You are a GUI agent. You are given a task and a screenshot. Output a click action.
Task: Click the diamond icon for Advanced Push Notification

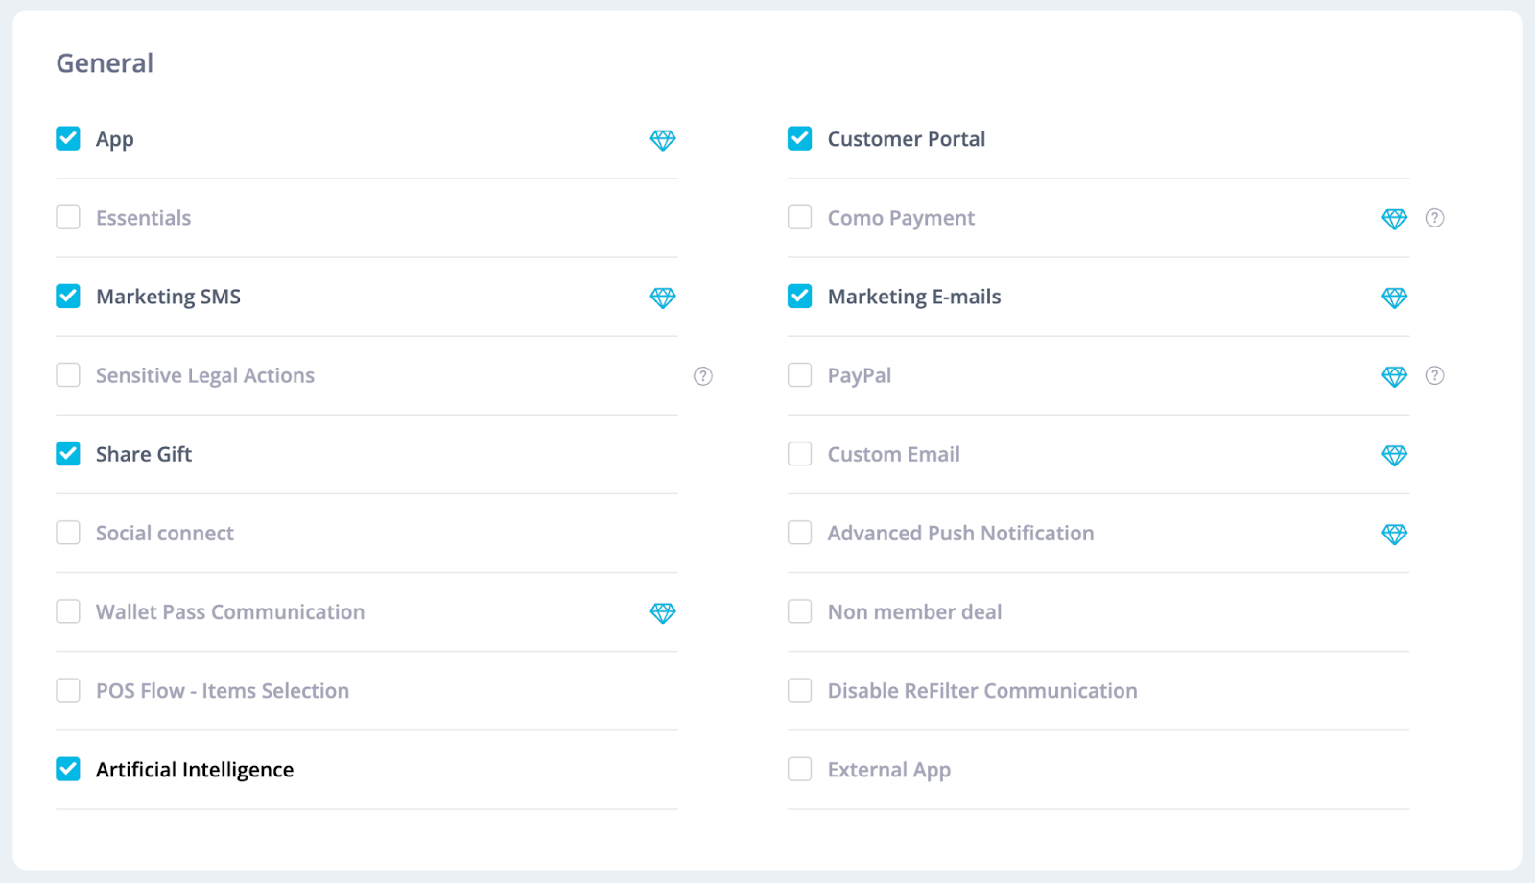[1395, 534]
